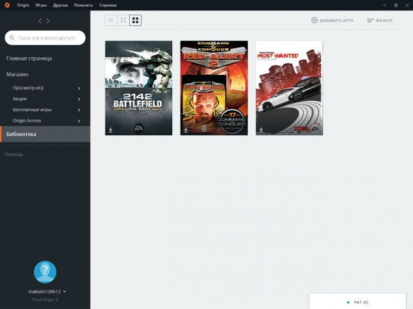The width and height of the screenshot is (413, 309).
Task: Select Библиотека in the sidebar
Action: 45,134
